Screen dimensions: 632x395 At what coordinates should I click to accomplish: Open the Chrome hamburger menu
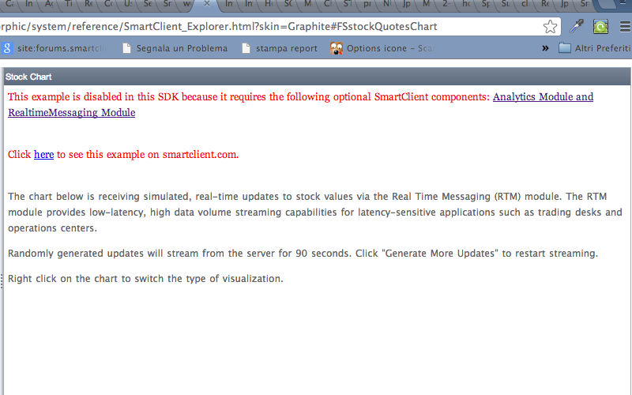click(623, 27)
